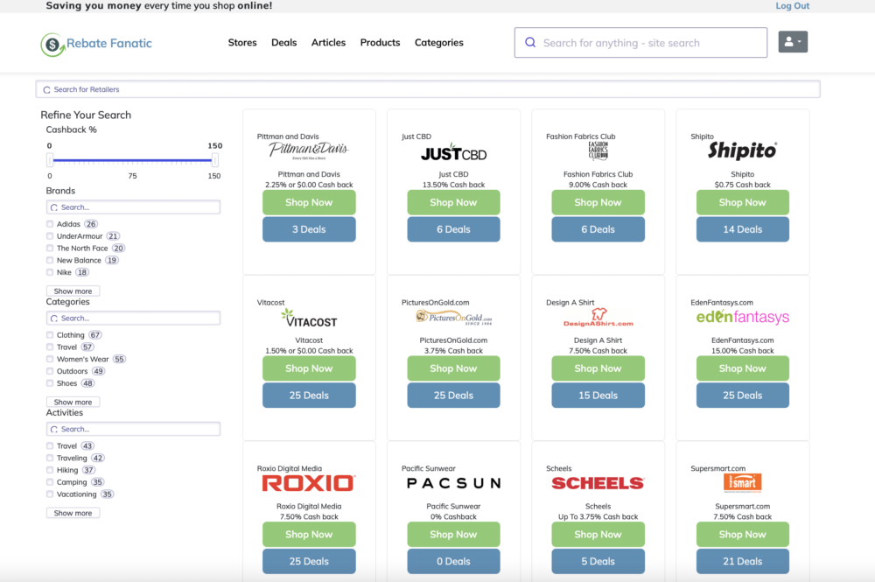Click Shop Now for Roxio Digital Media
The image size is (875, 582).
point(309,535)
